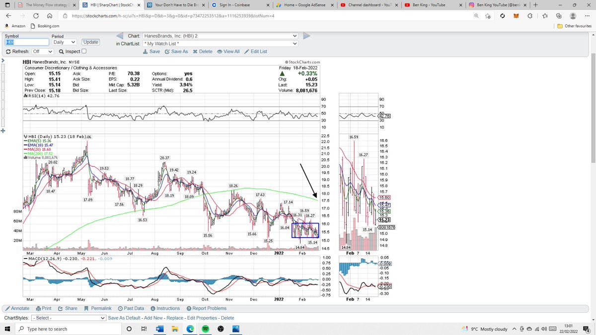The height and width of the screenshot is (335, 596).
Task: Open the new tab plus button
Action: pyautogui.click(x=535, y=4)
